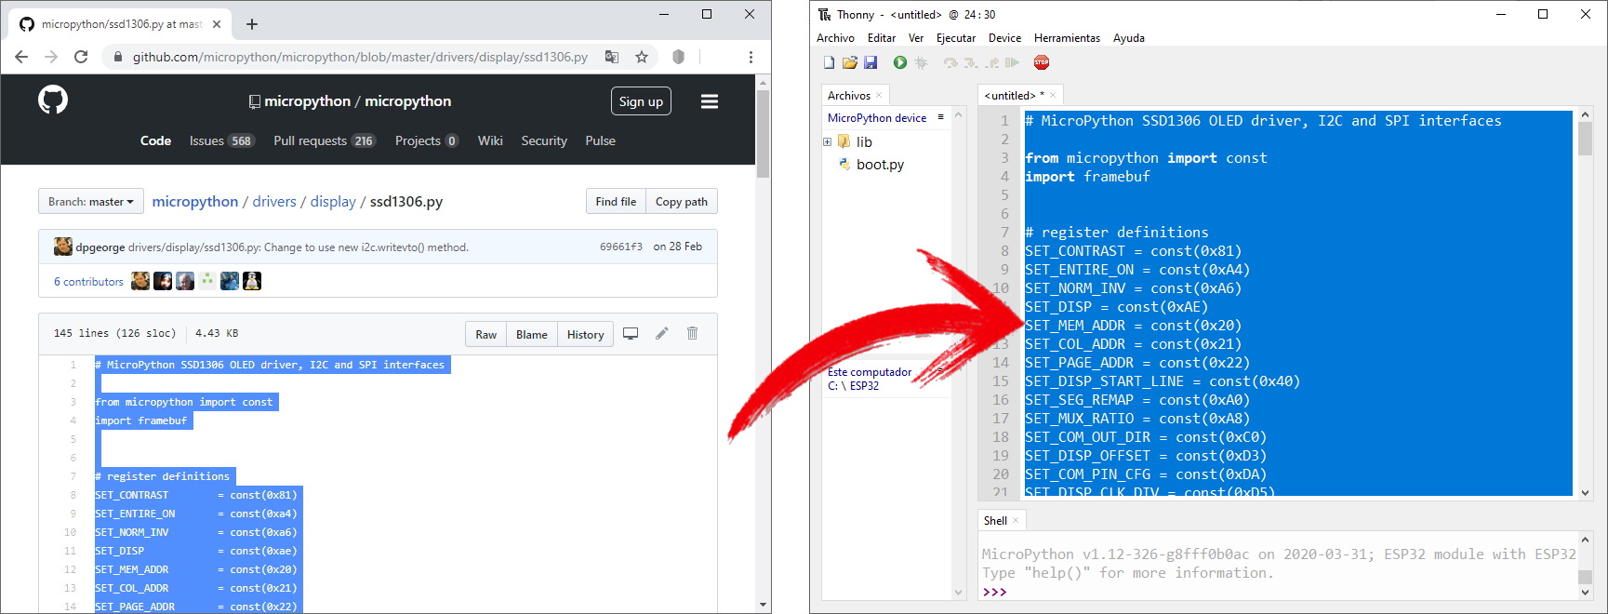The image size is (1608, 614).
Task: Click the Sign up button on GitHub
Action: 641,101
